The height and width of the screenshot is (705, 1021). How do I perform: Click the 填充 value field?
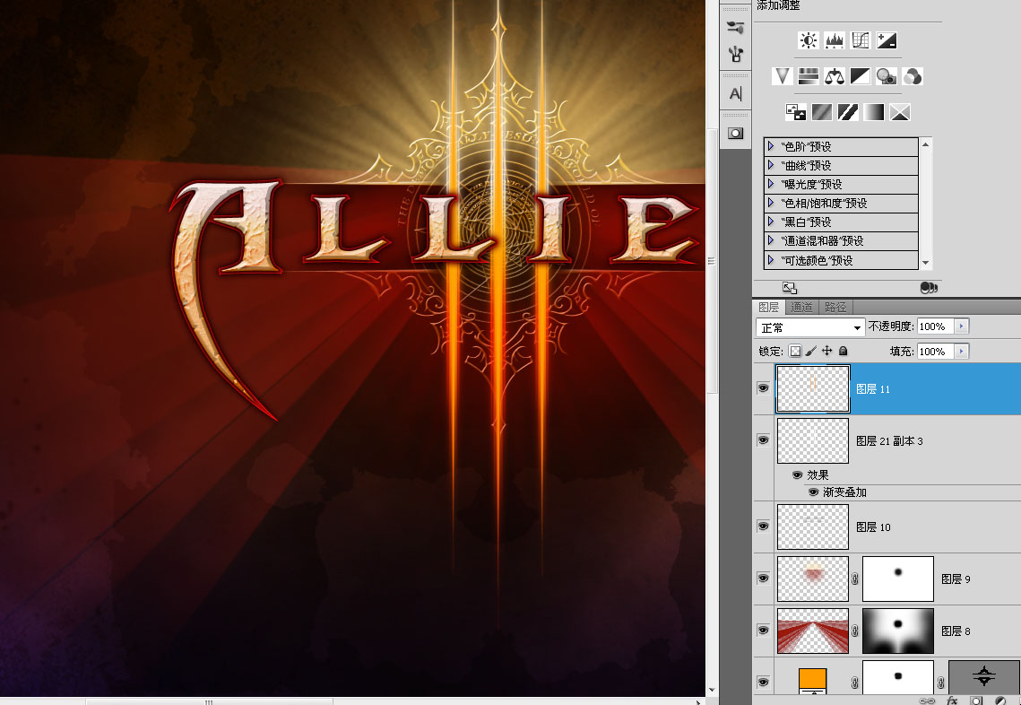936,352
